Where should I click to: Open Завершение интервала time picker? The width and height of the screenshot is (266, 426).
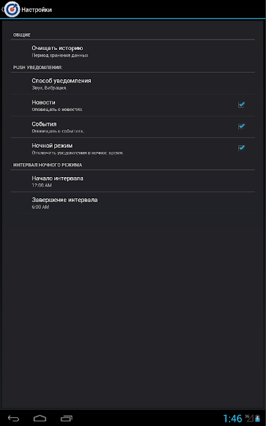133,203
